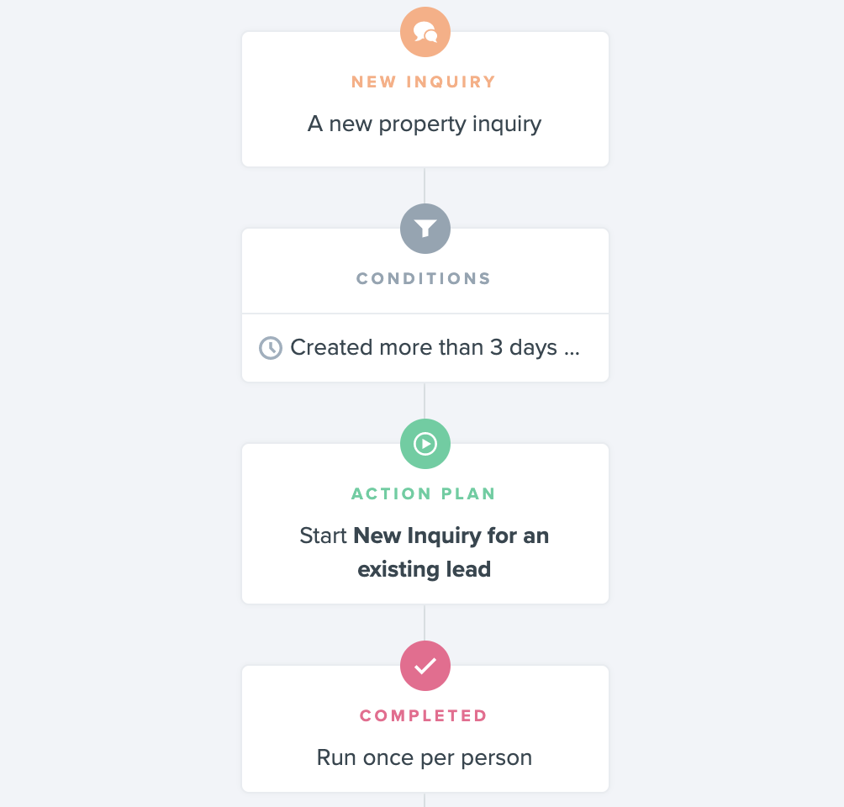Click connector line between trigger and conditions
The image size is (844, 807).
click(x=425, y=185)
